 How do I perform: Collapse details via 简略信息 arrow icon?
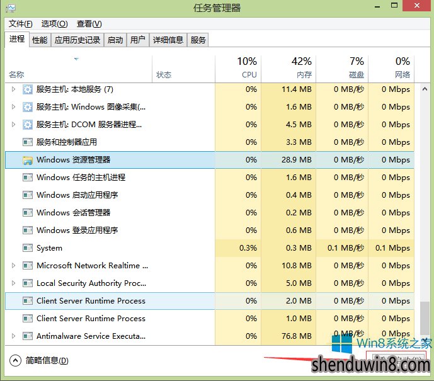(15, 360)
